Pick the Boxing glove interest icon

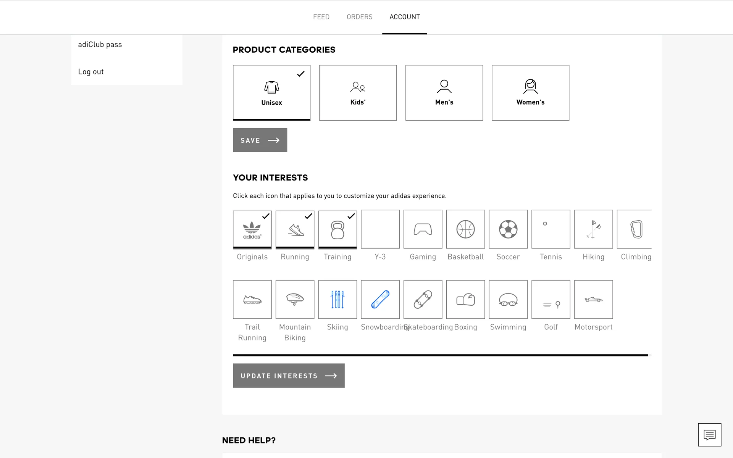click(x=465, y=300)
